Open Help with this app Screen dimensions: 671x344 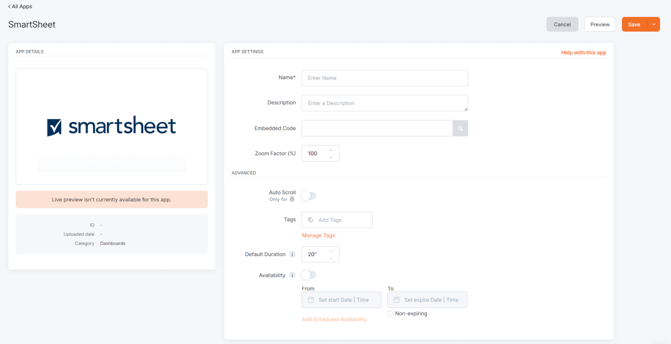click(583, 52)
